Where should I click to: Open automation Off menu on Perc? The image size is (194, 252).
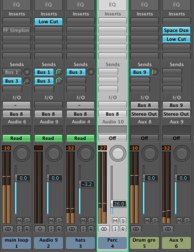(112, 138)
